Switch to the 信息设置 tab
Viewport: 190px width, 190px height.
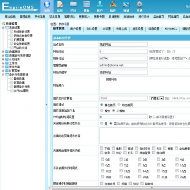coord(154,29)
